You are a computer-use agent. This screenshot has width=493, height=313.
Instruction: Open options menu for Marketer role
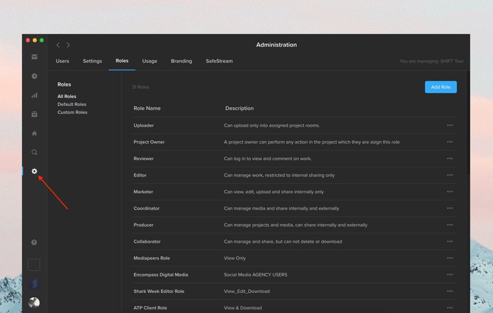click(x=450, y=192)
